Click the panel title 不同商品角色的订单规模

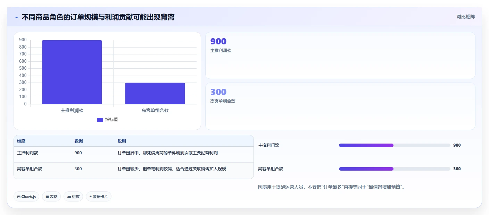pos(98,17)
